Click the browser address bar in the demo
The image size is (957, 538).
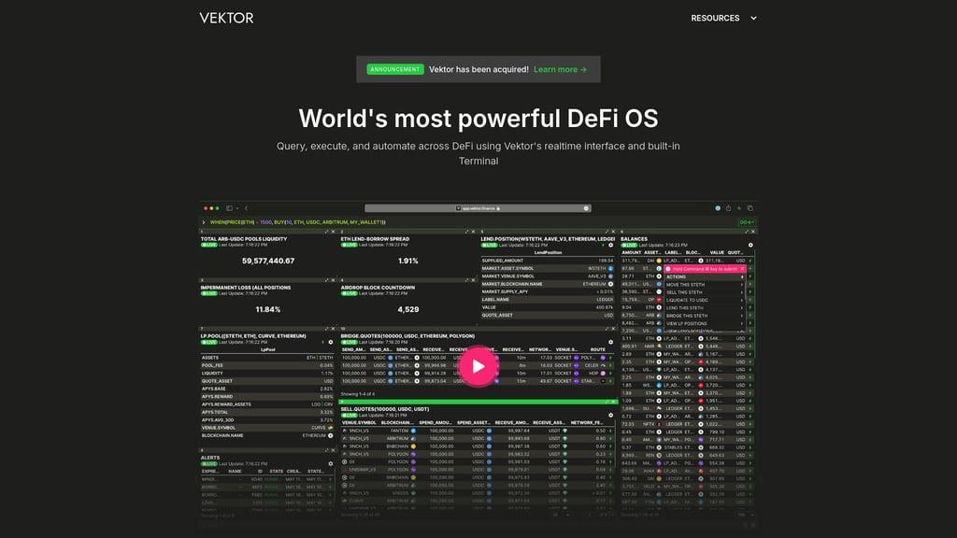point(478,208)
